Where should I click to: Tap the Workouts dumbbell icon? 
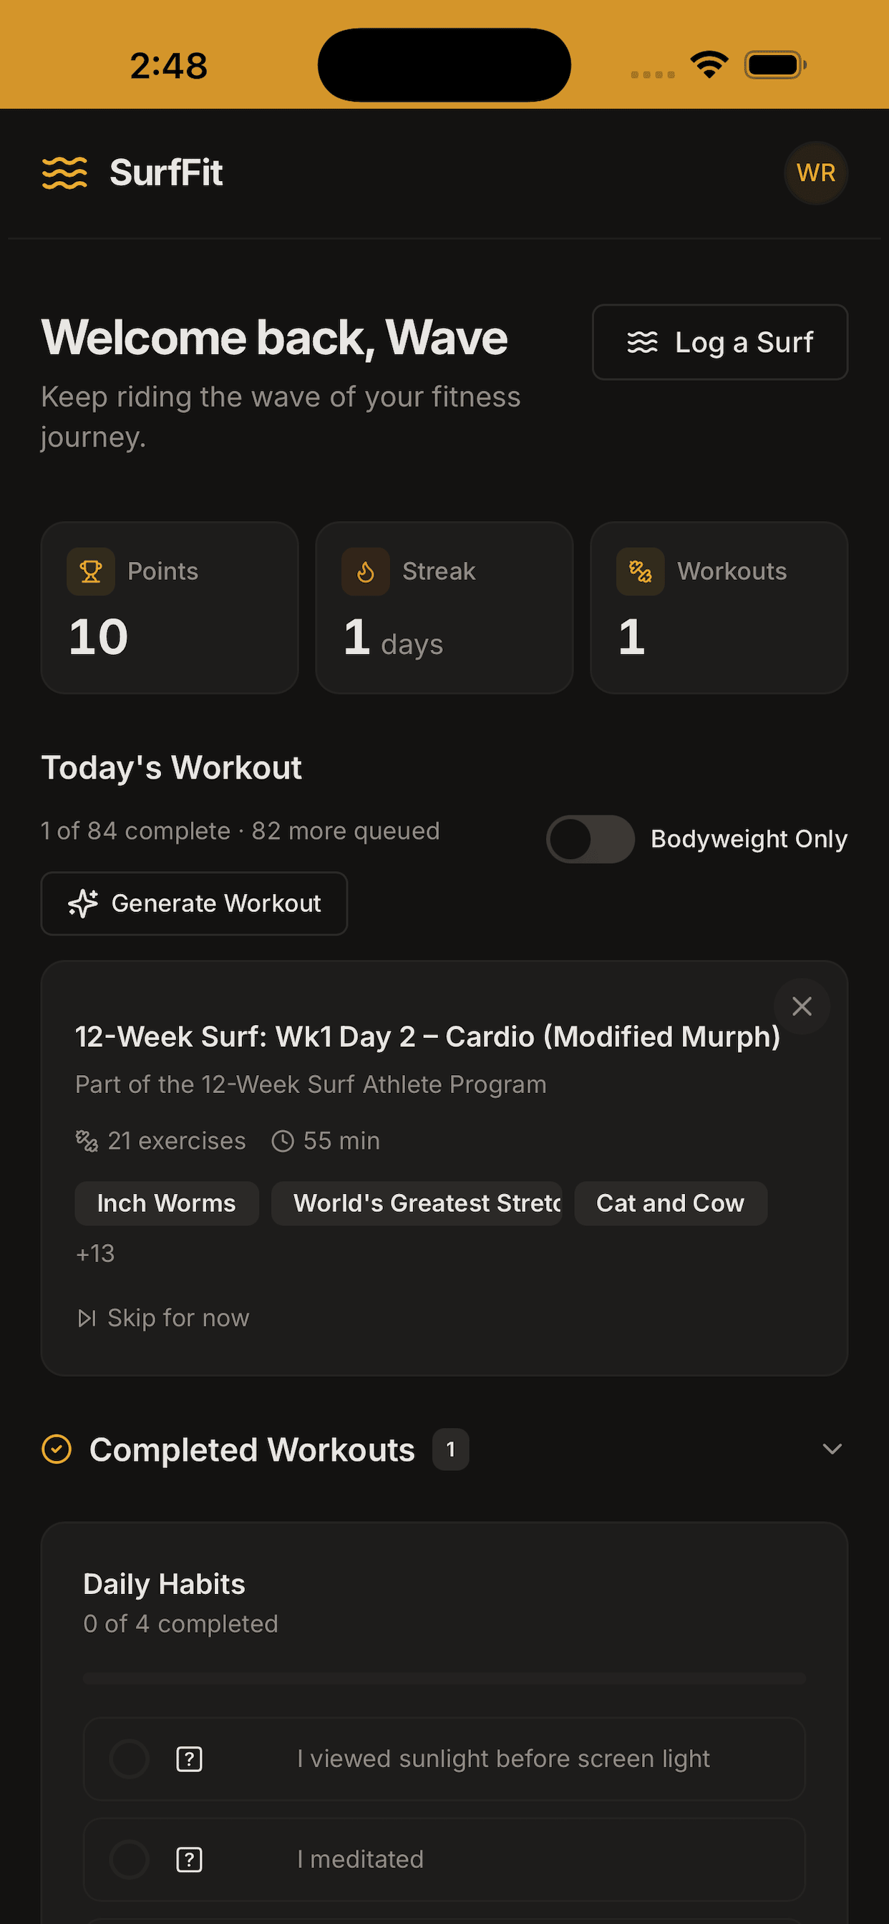640,571
